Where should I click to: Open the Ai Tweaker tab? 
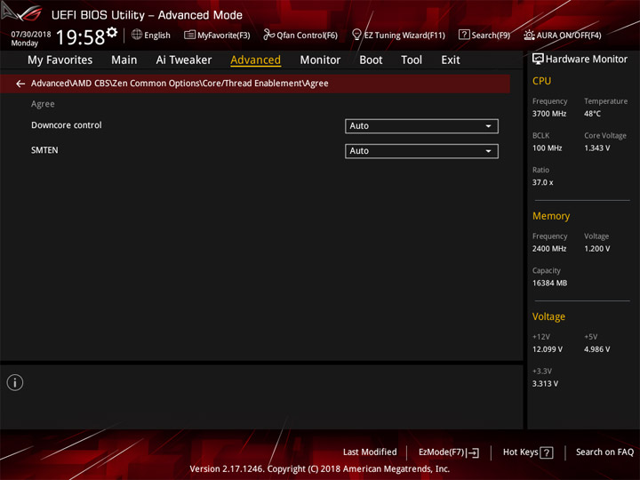[184, 60]
